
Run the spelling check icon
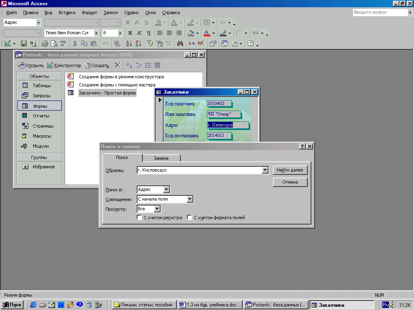63,44
